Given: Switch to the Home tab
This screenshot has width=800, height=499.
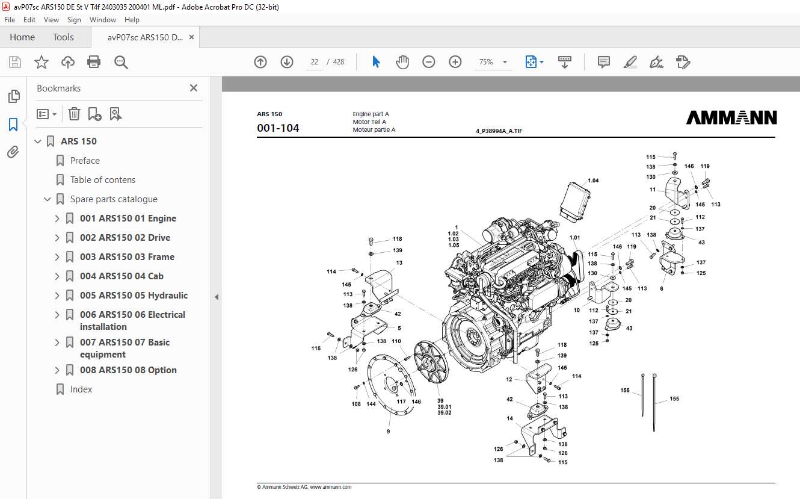Looking at the screenshot, I should pyautogui.click(x=22, y=37).
